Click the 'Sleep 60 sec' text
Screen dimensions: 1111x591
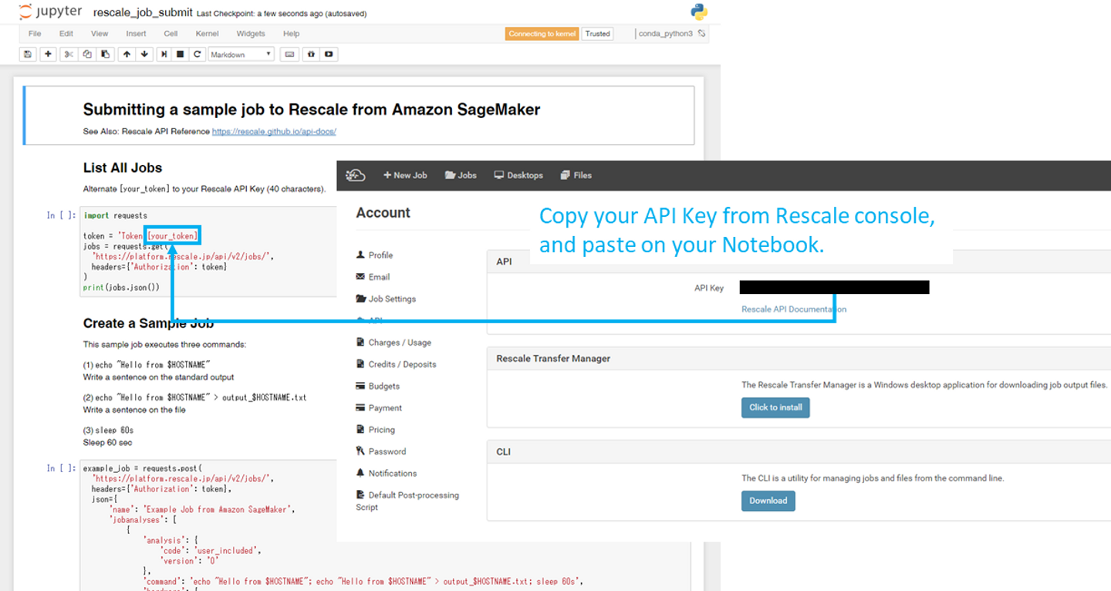click(x=108, y=443)
